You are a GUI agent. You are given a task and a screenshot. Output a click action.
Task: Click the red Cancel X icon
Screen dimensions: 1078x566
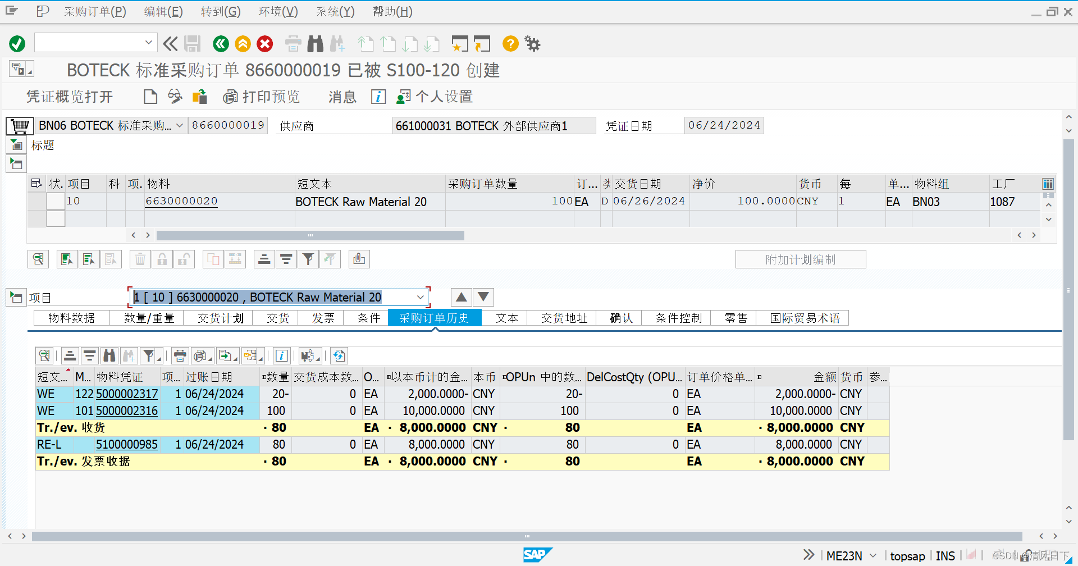point(265,44)
